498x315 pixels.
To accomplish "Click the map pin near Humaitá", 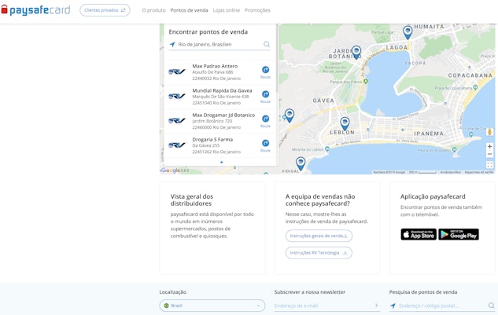I will tap(408, 32).
